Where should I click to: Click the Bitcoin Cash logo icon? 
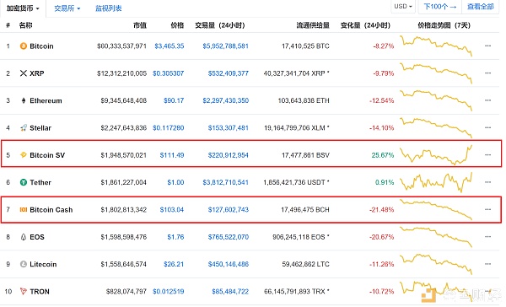[x=24, y=210]
